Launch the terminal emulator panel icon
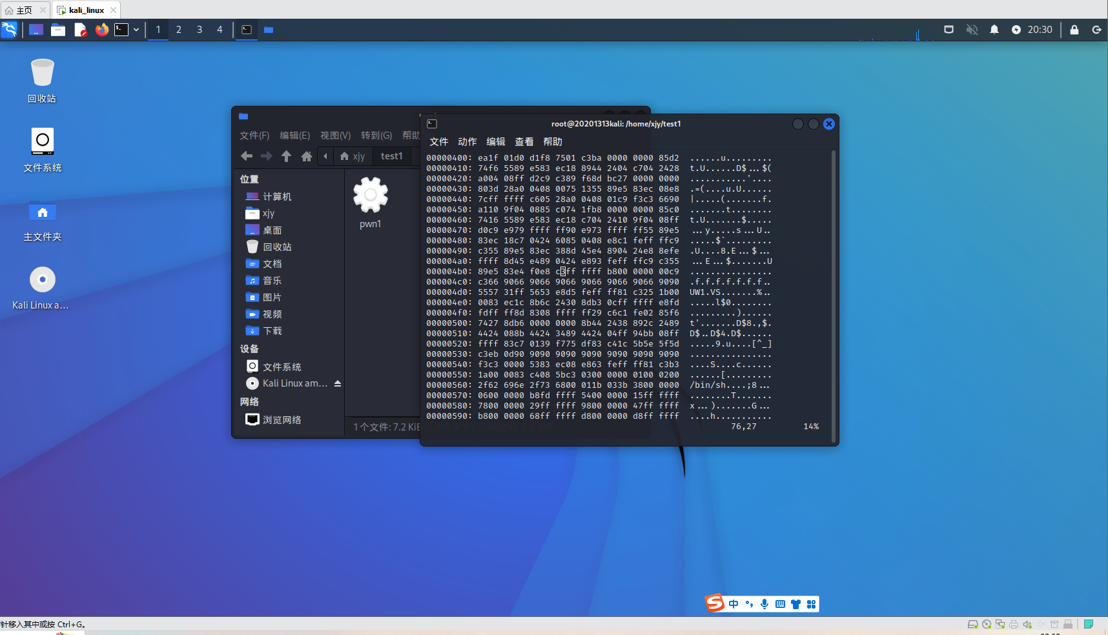Image resolution: width=1108 pixels, height=635 pixels. click(x=121, y=30)
